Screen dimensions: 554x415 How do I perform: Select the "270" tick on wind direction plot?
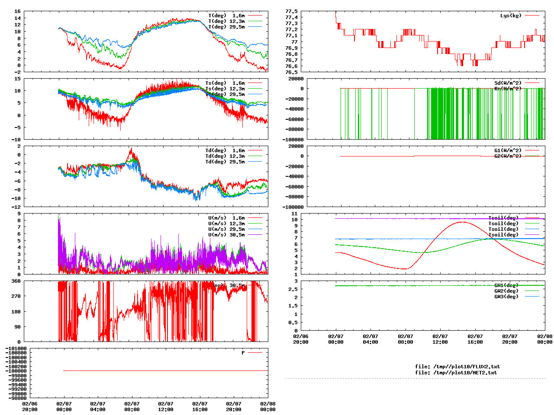click(16, 296)
